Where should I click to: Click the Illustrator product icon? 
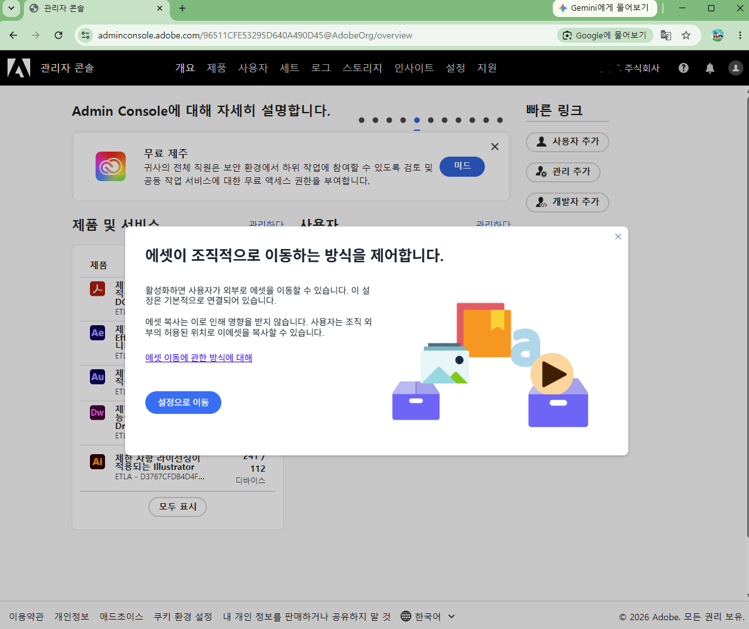(x=97, y=461)
